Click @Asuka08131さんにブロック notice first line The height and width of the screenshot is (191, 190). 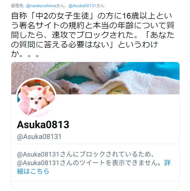[85, 154]
